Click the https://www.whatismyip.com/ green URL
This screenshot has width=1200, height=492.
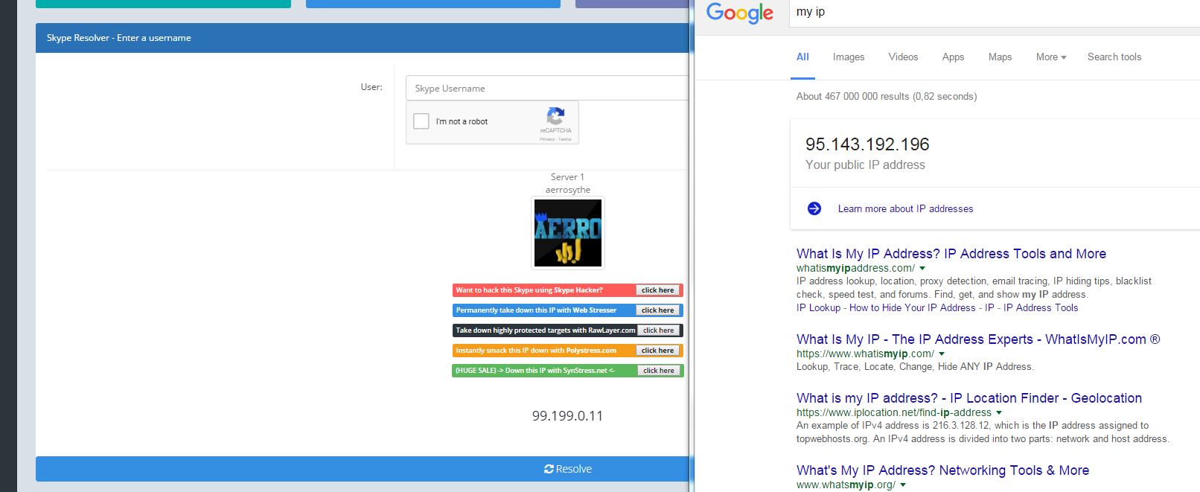point(865,354)
